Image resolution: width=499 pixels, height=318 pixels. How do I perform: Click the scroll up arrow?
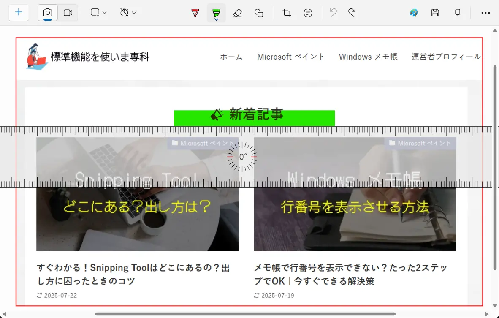pyautogui.click(x=495, y=30)
